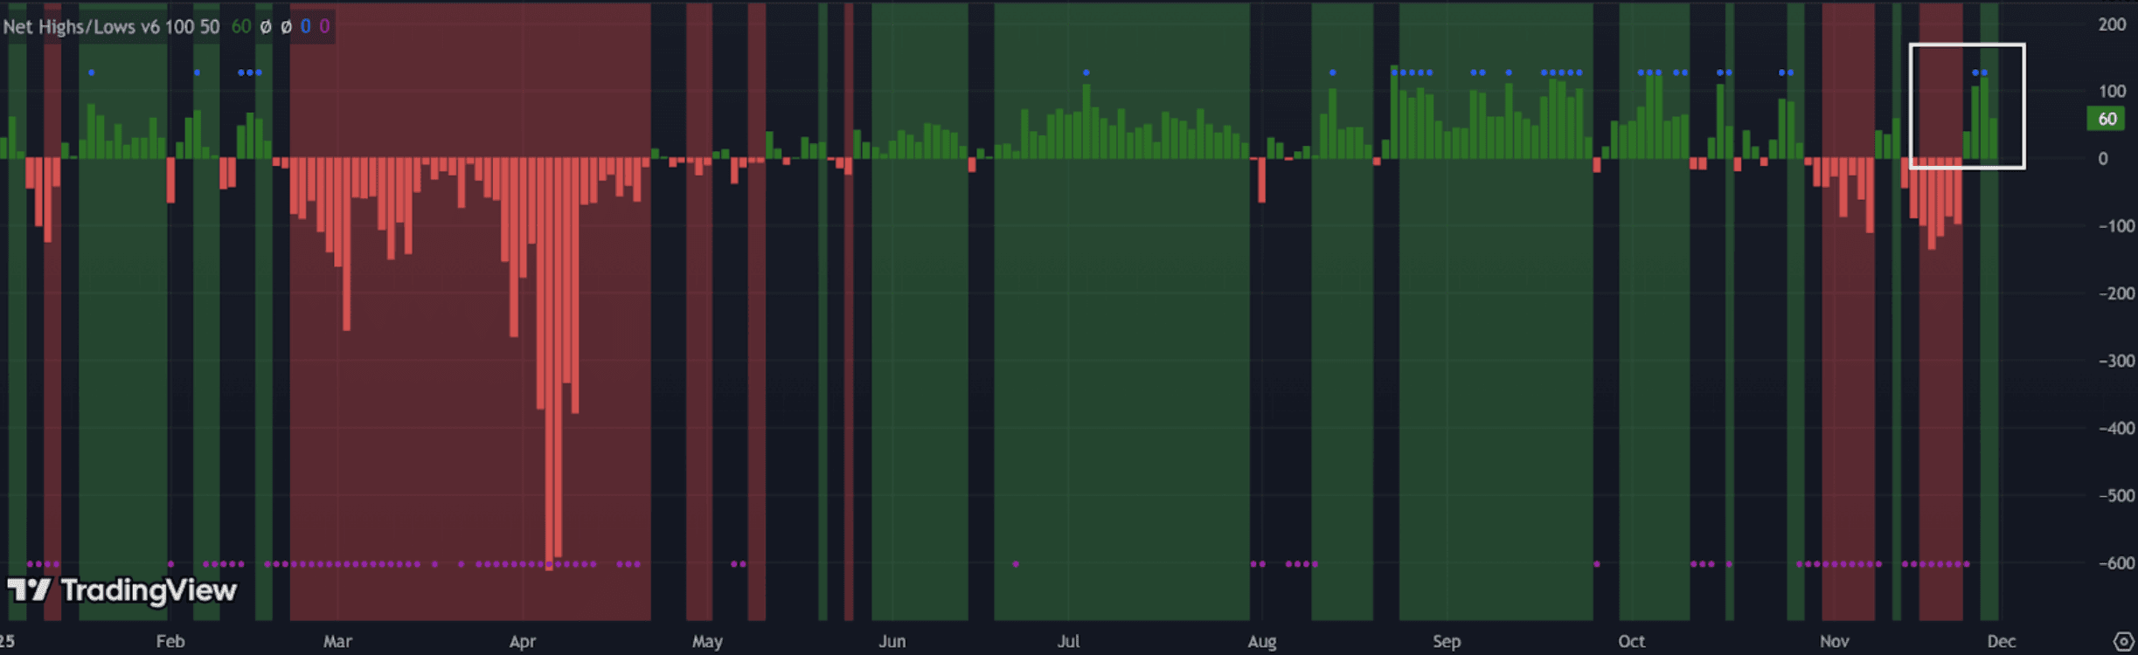Click the 0 level on price scale

[x=2103, y=159]
